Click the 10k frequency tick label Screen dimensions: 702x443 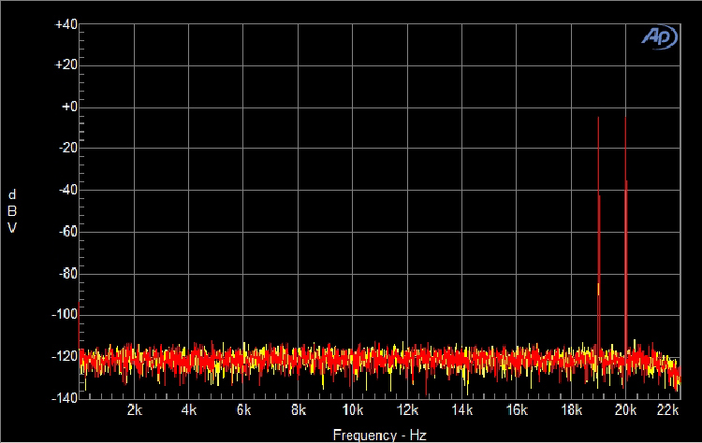point(353,410)
